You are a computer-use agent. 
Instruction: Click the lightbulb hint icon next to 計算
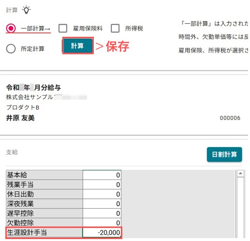coord(26,10)
